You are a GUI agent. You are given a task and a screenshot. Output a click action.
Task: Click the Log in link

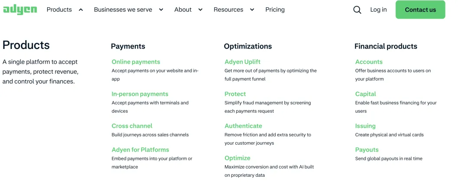(x=378, y=10)
